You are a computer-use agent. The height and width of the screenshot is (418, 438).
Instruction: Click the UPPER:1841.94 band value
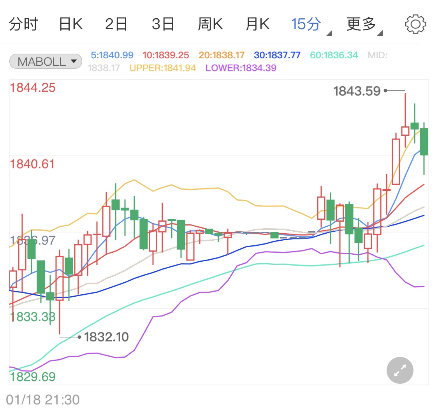tap(163, 68)
